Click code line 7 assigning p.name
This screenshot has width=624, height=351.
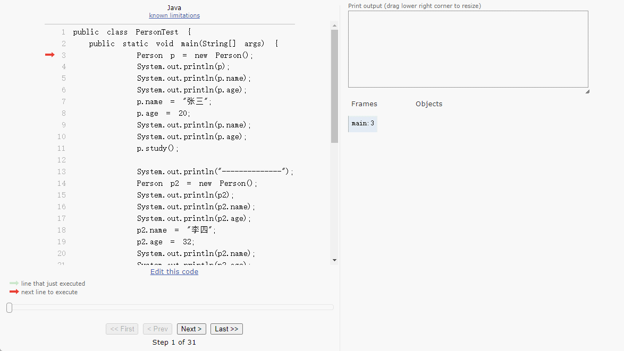[x=174, y=101]
